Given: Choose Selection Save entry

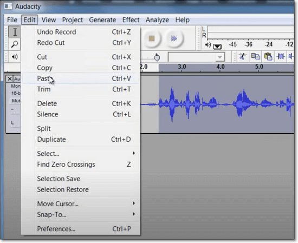Looking at the screenshot, I should 81,179.
